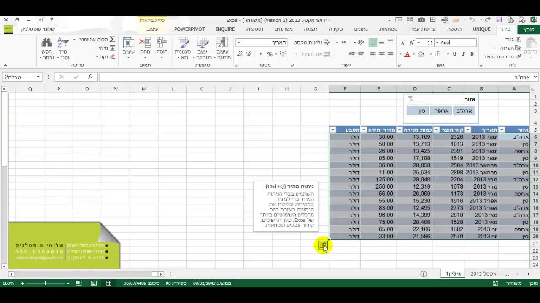Click the Delete cells (מחק) icon
This screenshot has height=303, width=540.
(x=145, y=43)
